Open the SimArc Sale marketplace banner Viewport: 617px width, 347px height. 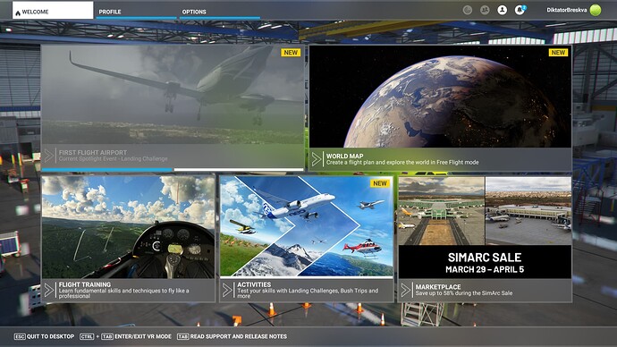pyautogui.click(x=485, y=227)
